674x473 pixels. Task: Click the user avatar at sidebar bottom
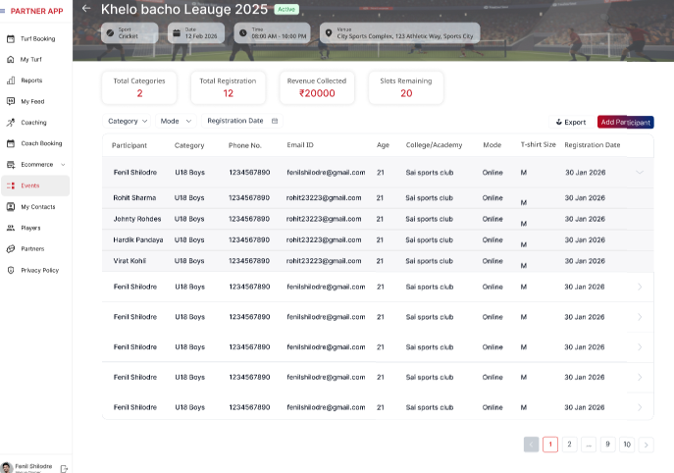pos(7,468)
